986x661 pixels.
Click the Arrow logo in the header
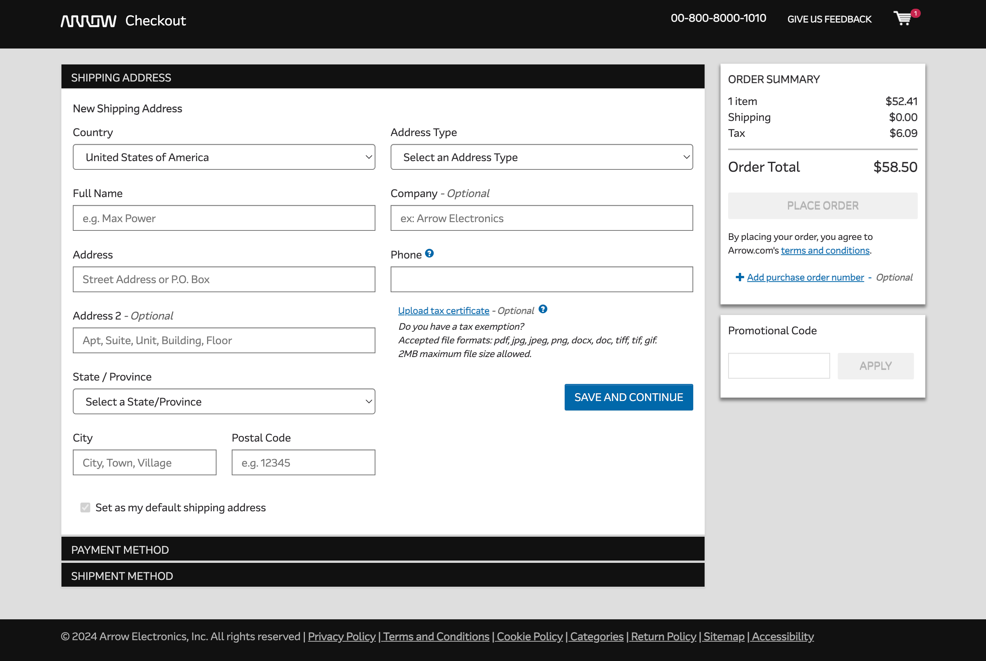tap(89, 20)
